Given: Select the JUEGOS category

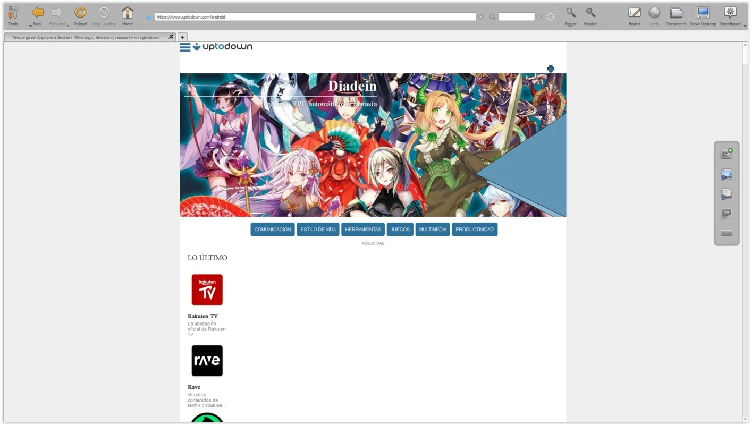Looking at the screenshot, I should (x=400, y=229).
